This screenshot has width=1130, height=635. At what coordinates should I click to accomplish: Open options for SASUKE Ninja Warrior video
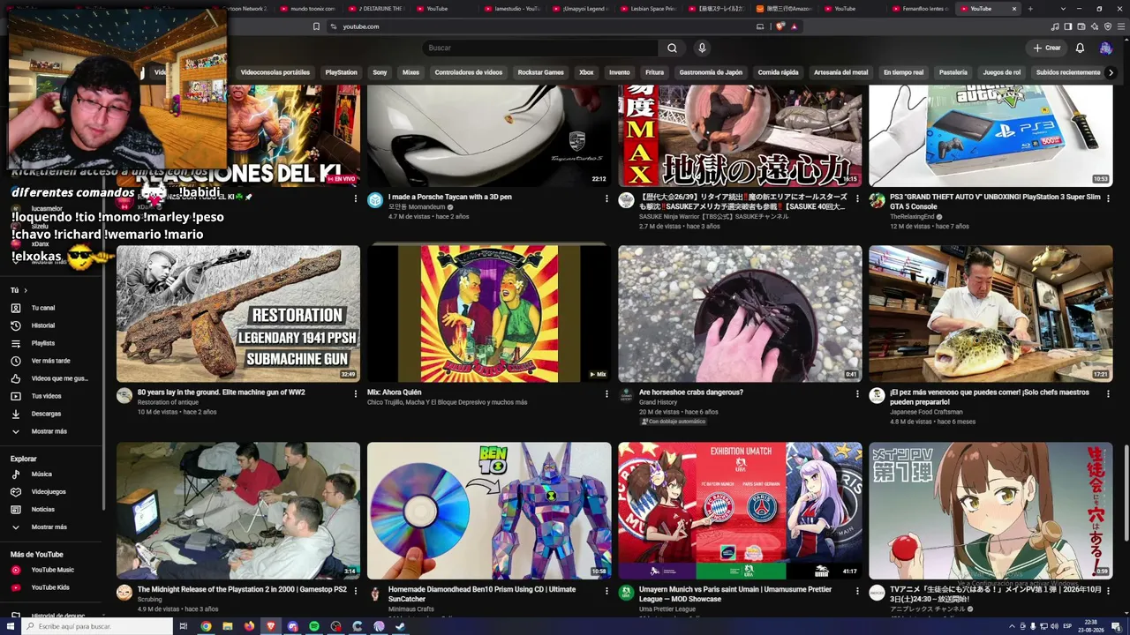tap(857, 198)
